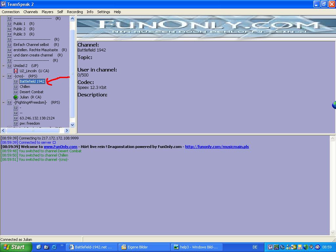This screenshot has width=336, height=252.
Task: Click the TeamSpeak icon in the title bar
Action: [3, 4]
